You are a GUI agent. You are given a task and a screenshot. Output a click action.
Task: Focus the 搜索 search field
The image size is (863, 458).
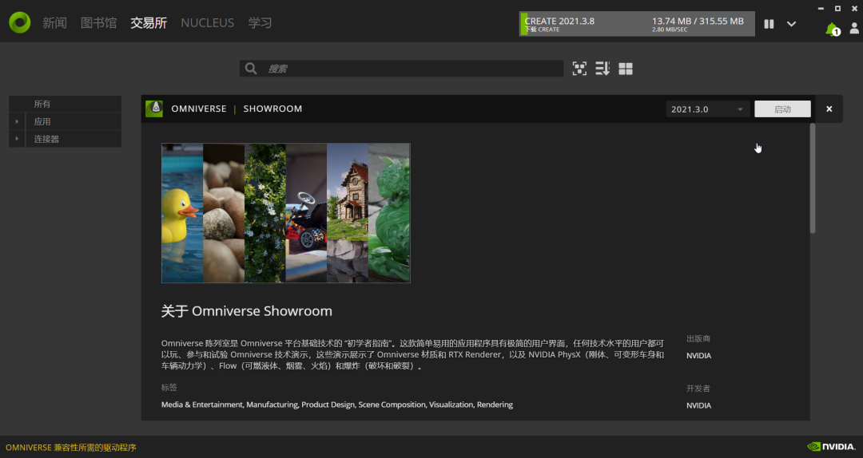401,68
